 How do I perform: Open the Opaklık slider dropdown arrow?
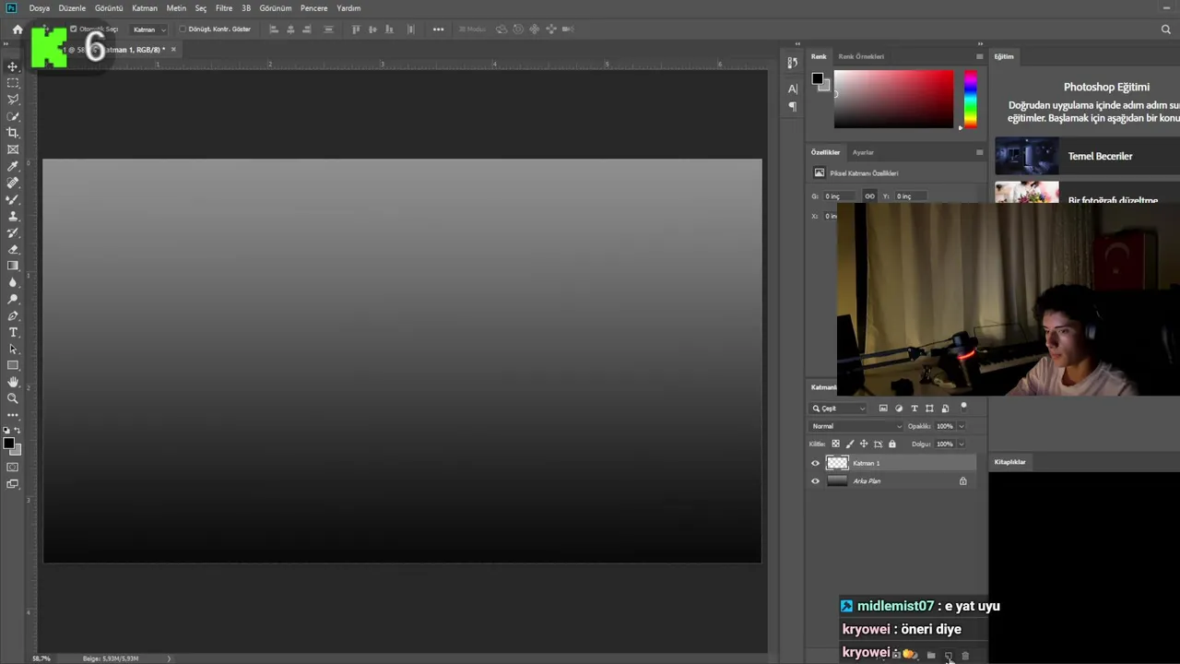(x=962, y=426)
